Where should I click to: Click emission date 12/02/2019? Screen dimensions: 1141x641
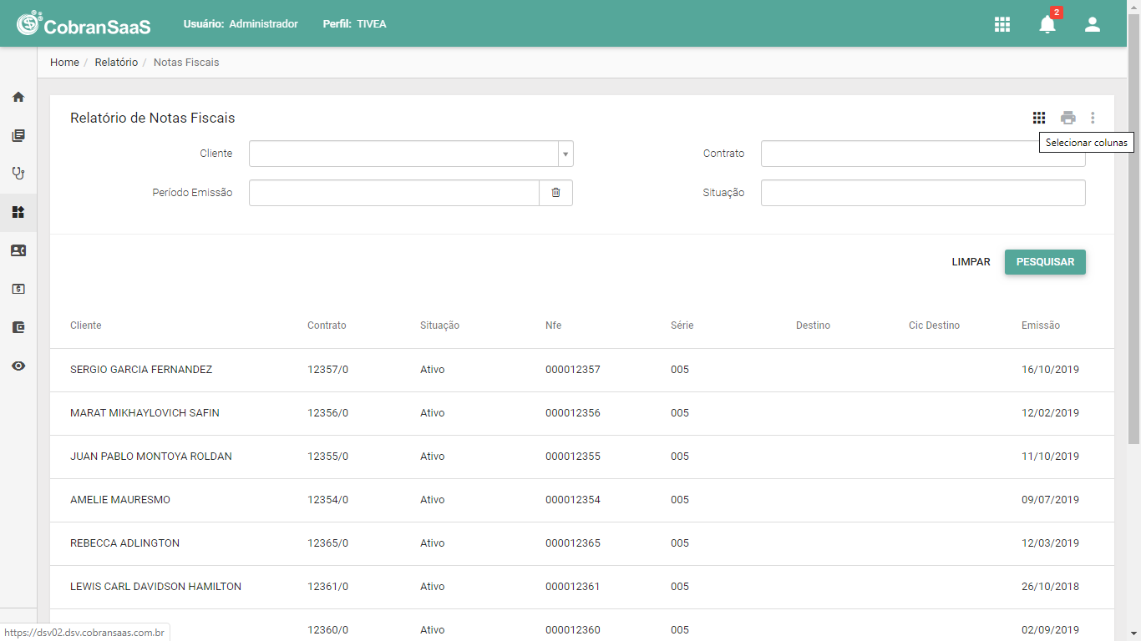[1050, 413]
